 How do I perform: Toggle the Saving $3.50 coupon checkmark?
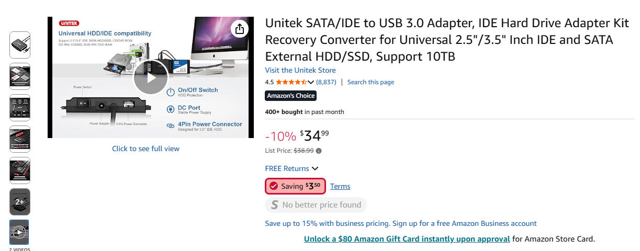(274, 186)
